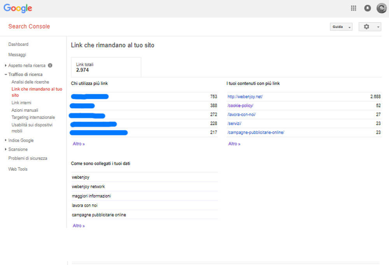
Task: Open Usabilità sui dispositivi mobili
Action: click(32, 128)
